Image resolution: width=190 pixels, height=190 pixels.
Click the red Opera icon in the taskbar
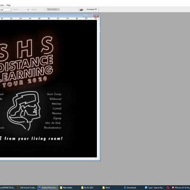(x=168, y=188)
